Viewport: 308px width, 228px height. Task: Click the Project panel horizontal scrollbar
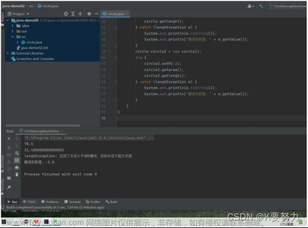tap(43, 125)
